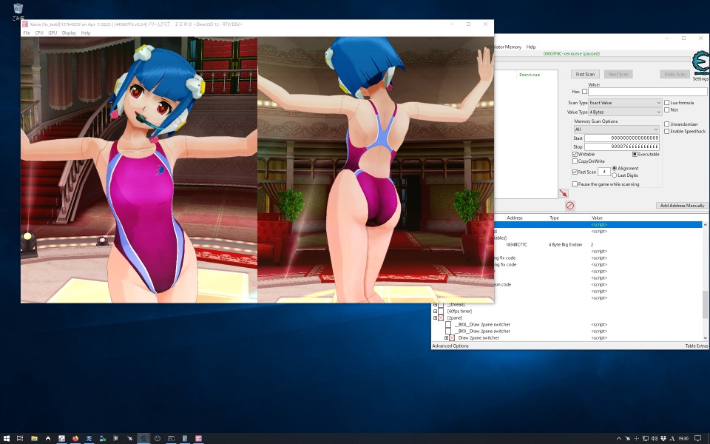The height and width of the screenshot is (444, 710).
Task: Toggle the Executable checkbox
Action: click(635, 155)
